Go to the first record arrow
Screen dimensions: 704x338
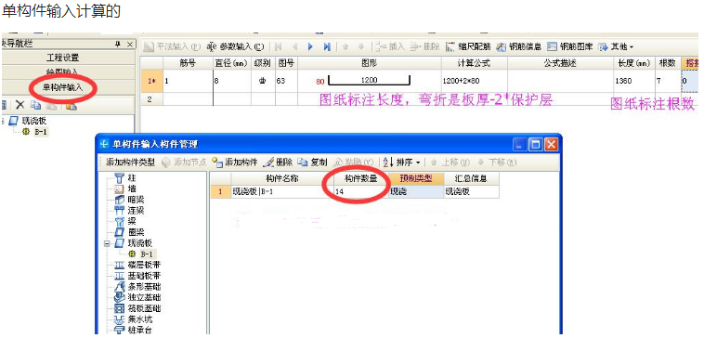pos(279,46)
